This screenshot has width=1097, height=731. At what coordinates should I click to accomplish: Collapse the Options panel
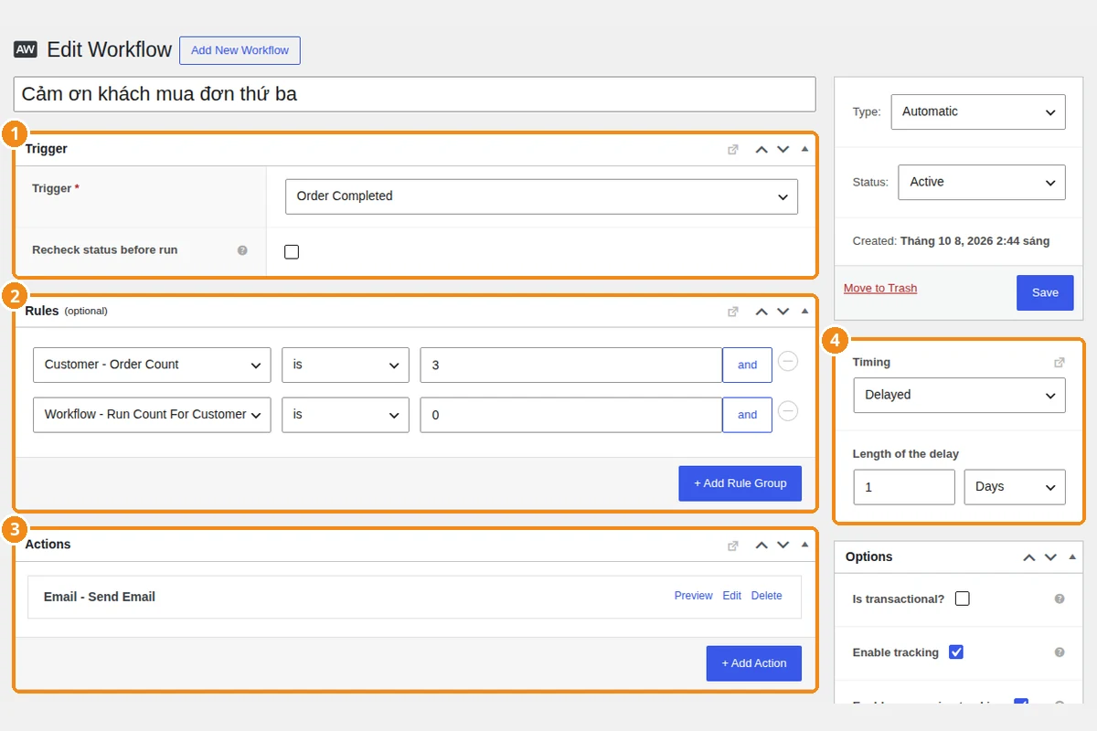coord(1072,556)
